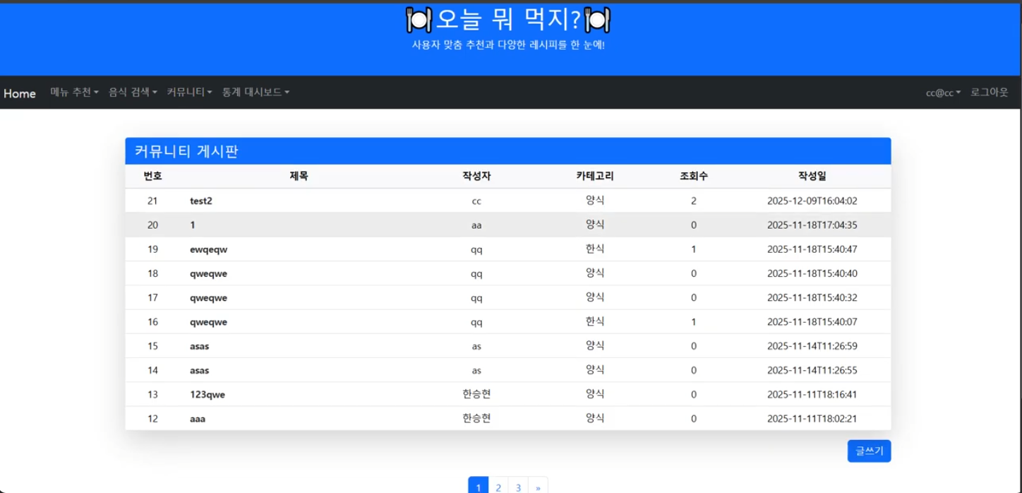Click date 2025-11-18T17:04:35

click(x=812, y=225)
